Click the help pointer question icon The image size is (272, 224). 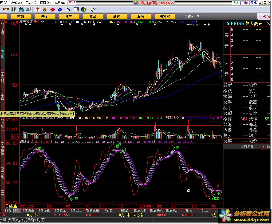(93, 10)
